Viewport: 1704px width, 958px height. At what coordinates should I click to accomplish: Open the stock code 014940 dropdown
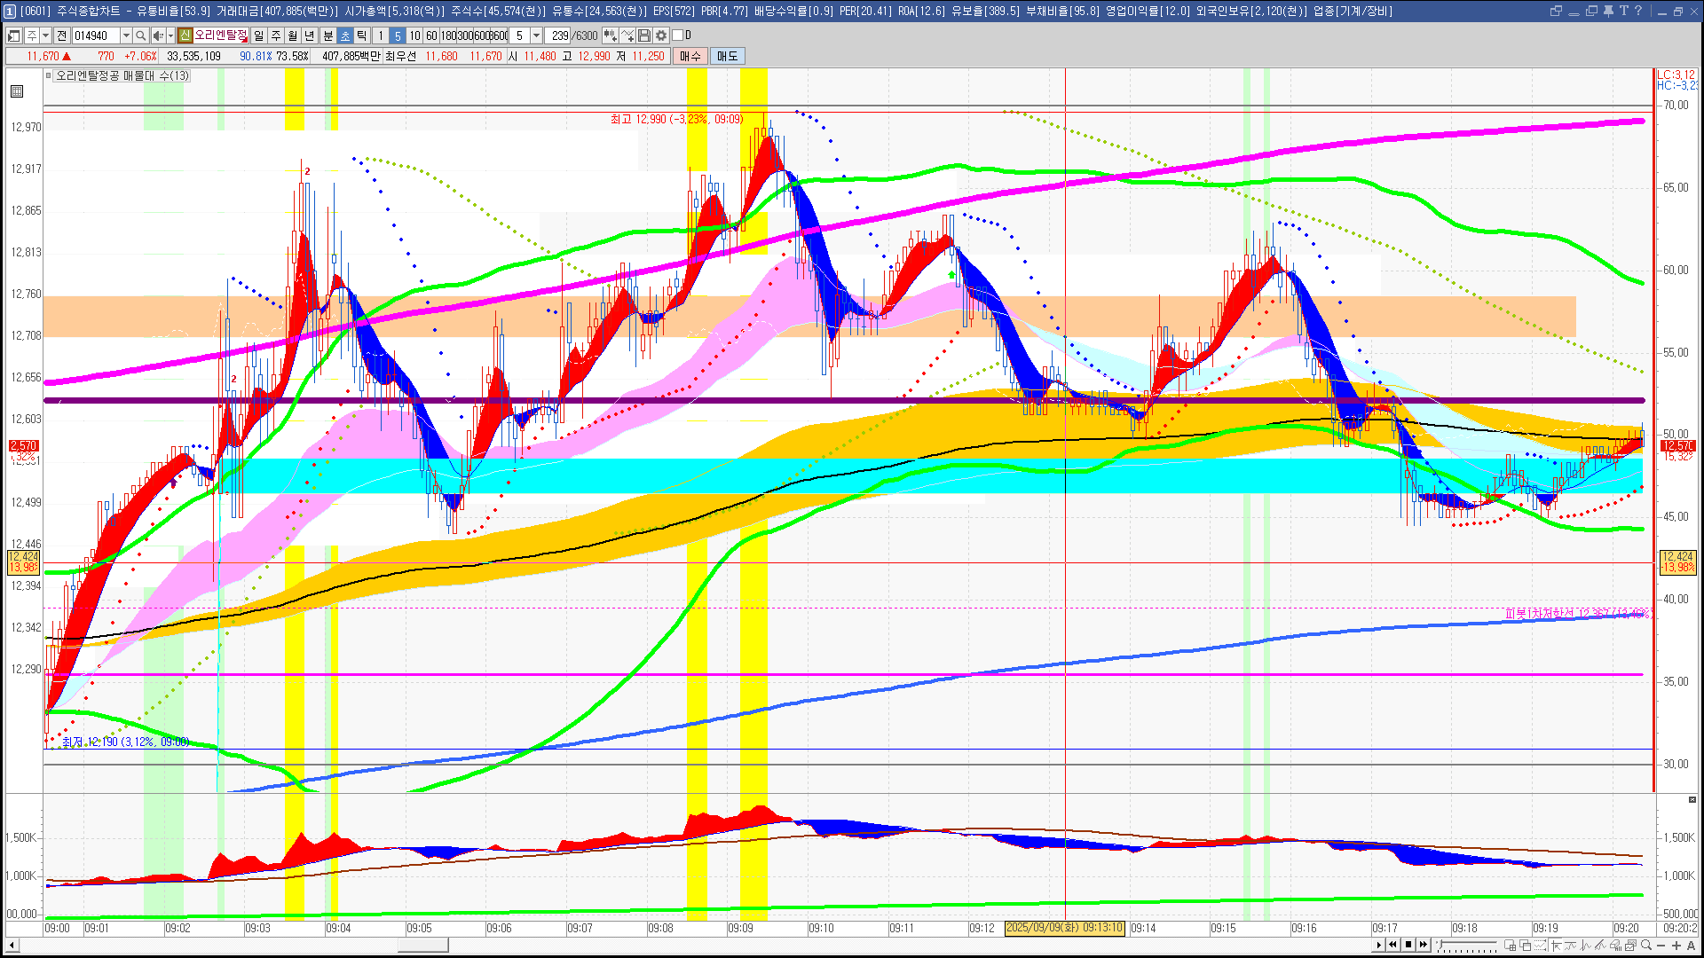click(x=126, y=35)
